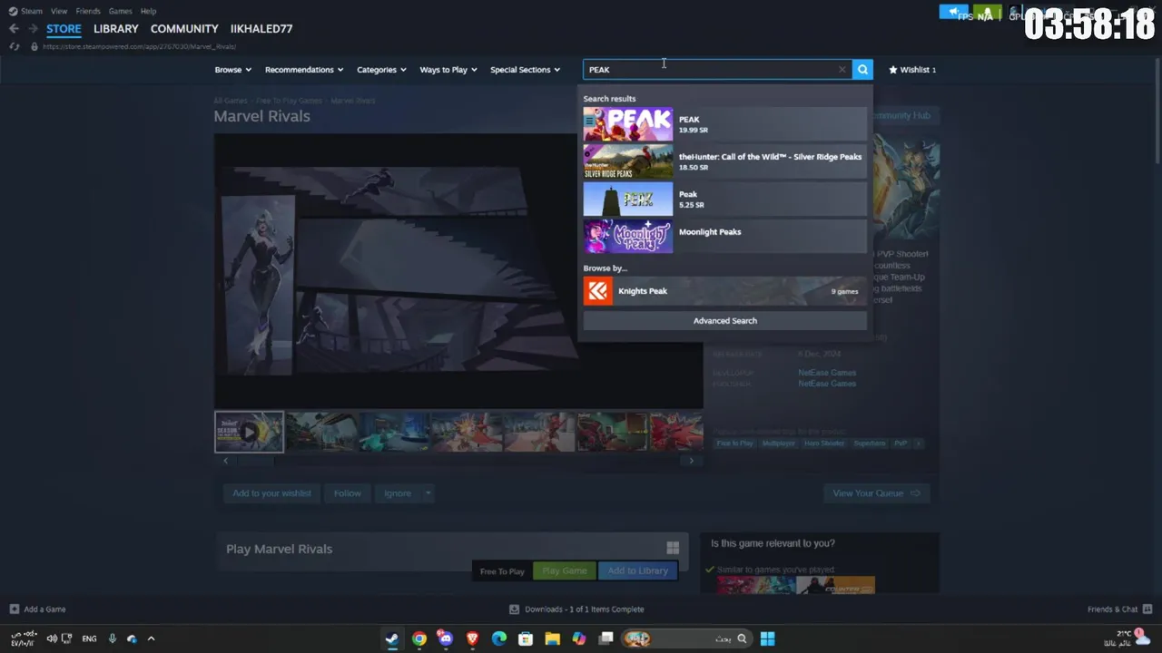Image resolution: width=1162 pixels, height=653 pixels.
Task: Open the Categories dropdown
Action: click(381, 69)
